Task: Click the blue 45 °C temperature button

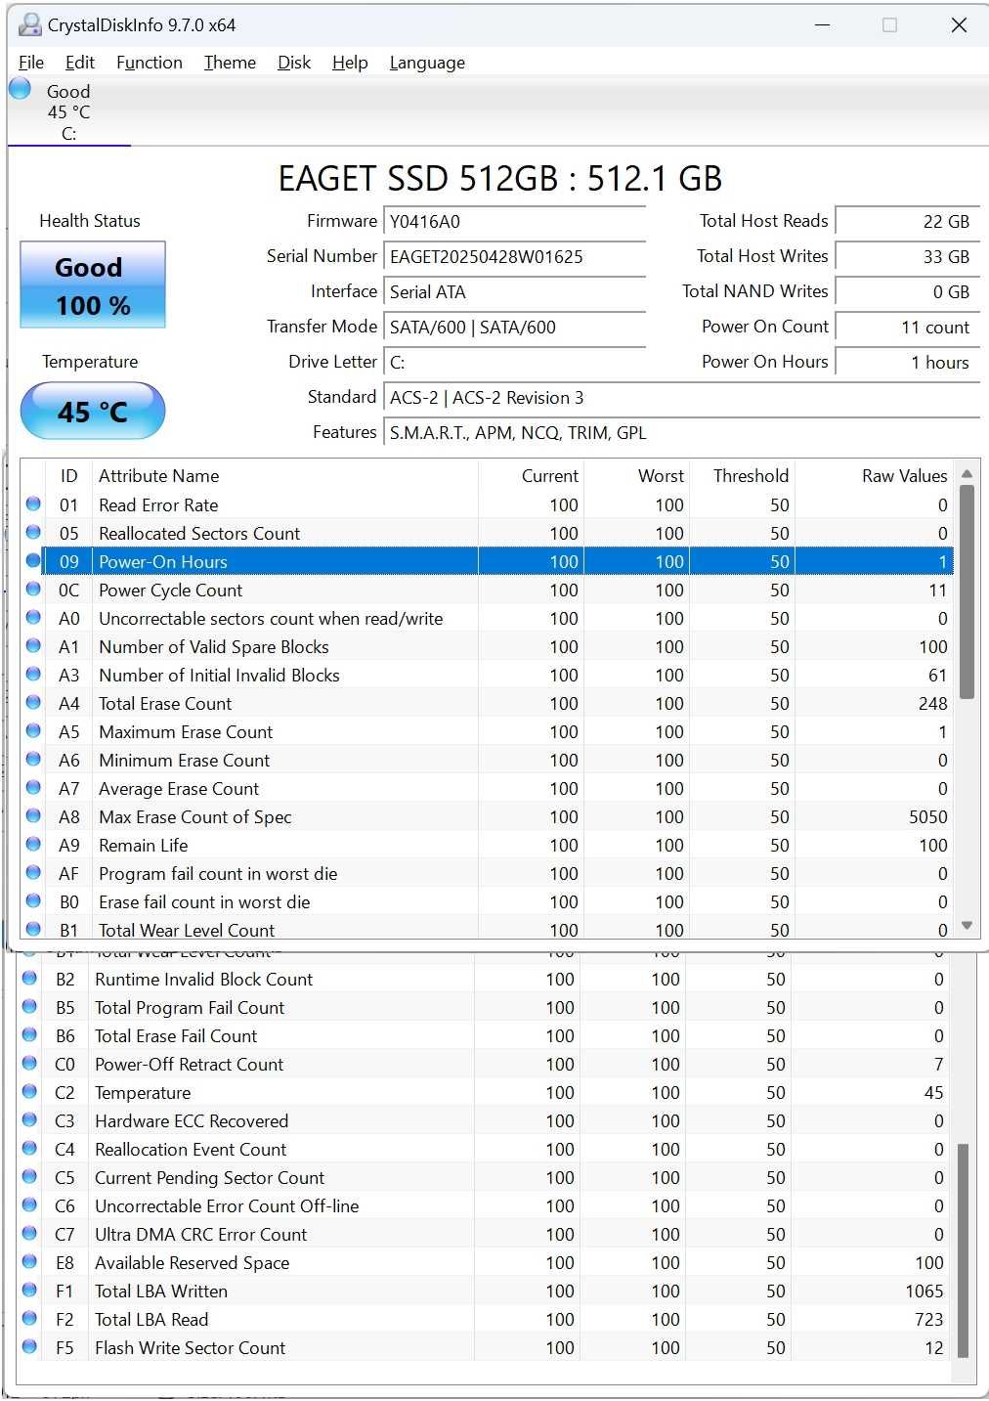Action: click(93, 411)
